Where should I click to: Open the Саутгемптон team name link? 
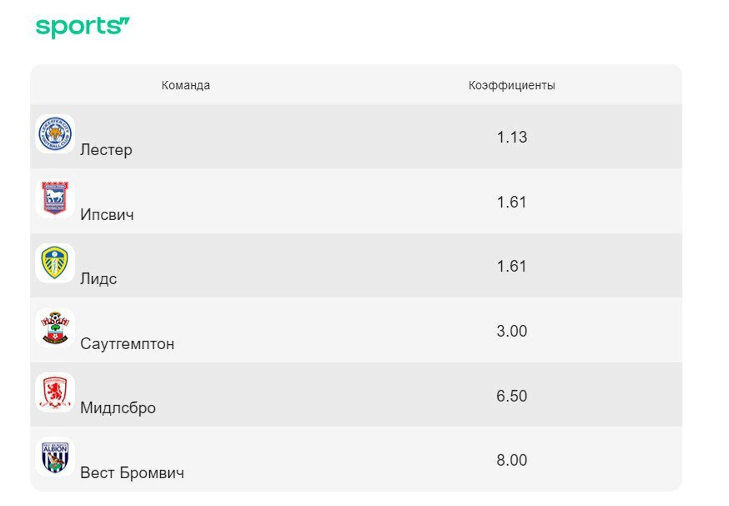tap(127, 344)
